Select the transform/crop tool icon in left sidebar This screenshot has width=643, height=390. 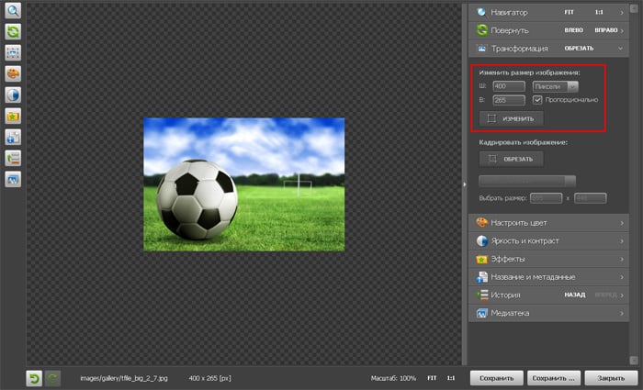(14, 53)
